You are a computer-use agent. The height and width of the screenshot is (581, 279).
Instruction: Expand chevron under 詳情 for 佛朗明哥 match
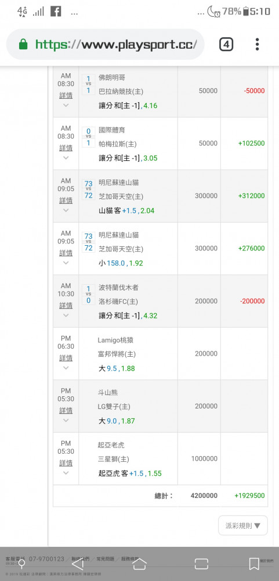coord(66,105)
